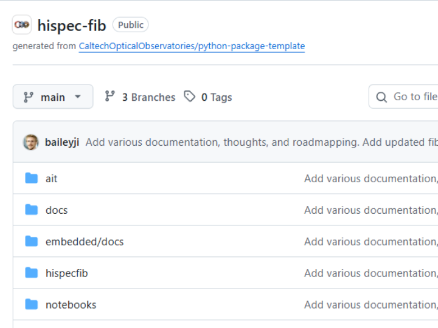
Task: Open the embedded/docs directory name
Action: click(x=85, y=242)
